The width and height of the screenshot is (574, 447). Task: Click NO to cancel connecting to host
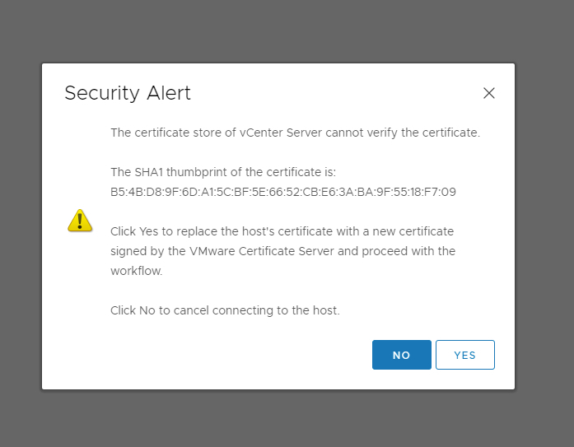pos(402,355)
